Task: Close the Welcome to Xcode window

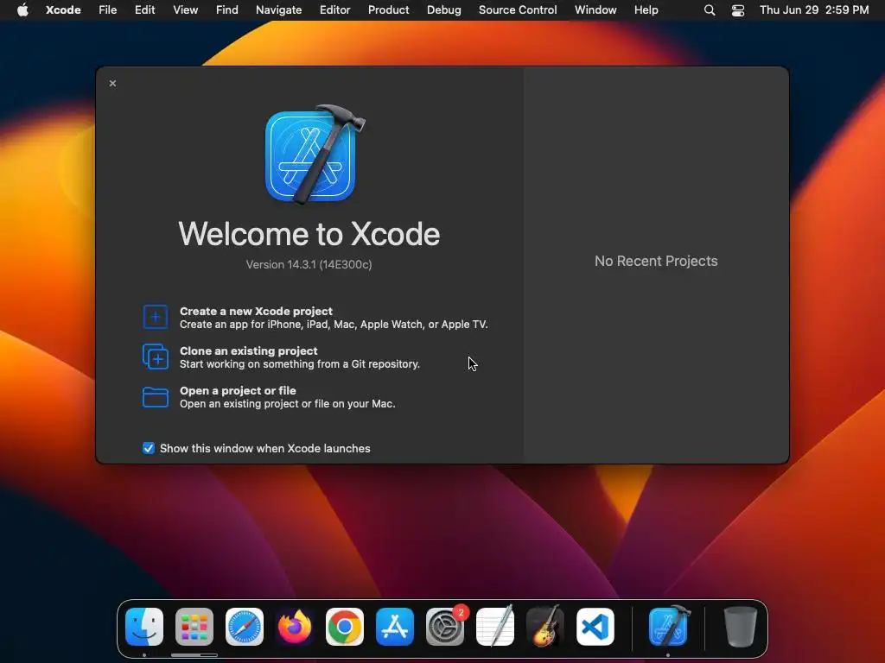Action: point(113,84)
